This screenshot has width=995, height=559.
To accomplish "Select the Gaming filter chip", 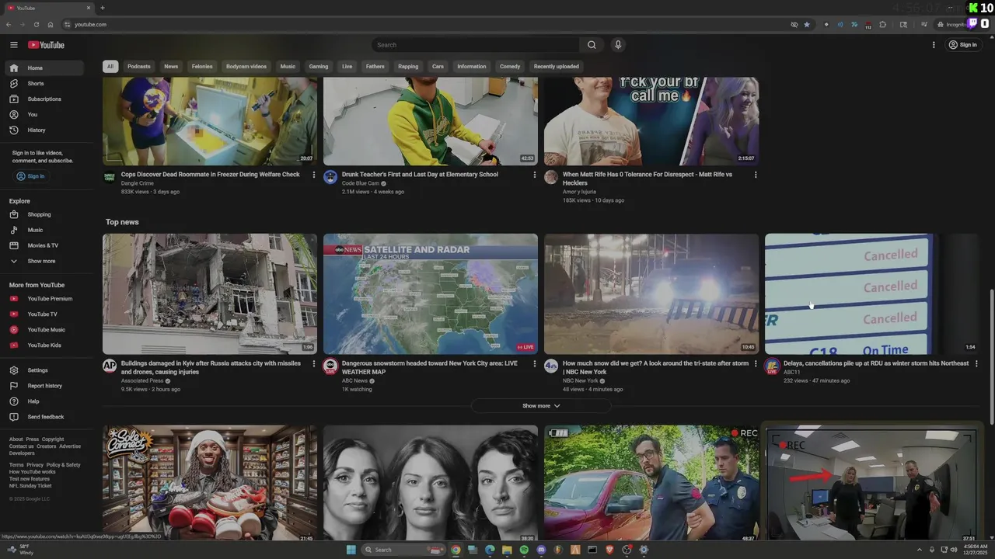I will point(319,67).
